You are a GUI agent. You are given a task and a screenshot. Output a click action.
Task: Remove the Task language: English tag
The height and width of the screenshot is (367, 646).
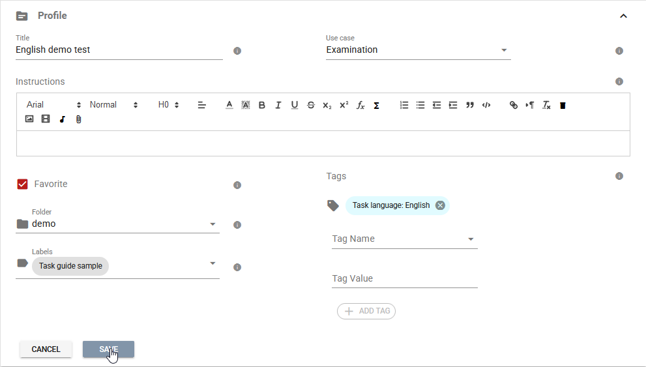tap(441, 205)
